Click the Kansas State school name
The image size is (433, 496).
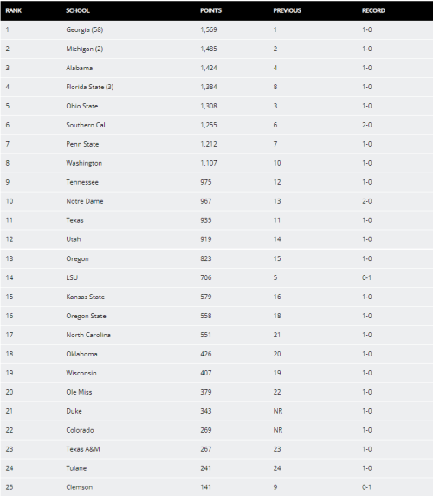pyautogui.click(x=85, y=297)
